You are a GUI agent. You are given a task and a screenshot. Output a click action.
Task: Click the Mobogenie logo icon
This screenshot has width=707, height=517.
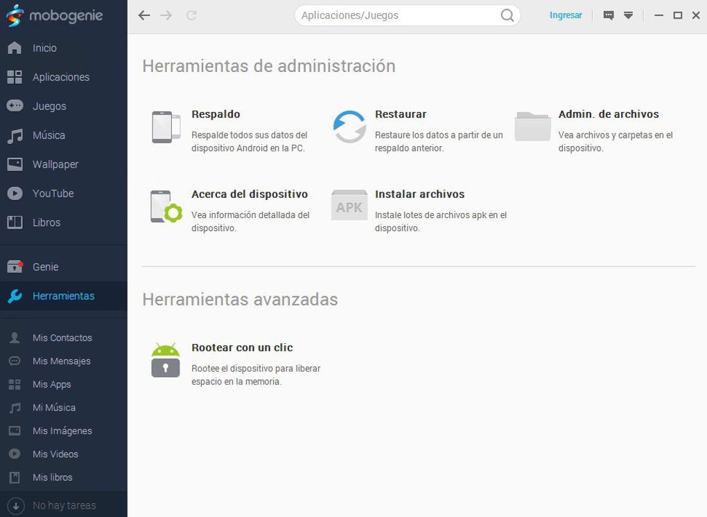(x=15, y=15)
